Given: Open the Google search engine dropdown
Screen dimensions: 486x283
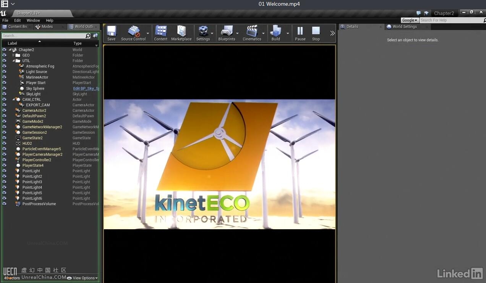Looking at the screenshot, I should tap(410, 20).
